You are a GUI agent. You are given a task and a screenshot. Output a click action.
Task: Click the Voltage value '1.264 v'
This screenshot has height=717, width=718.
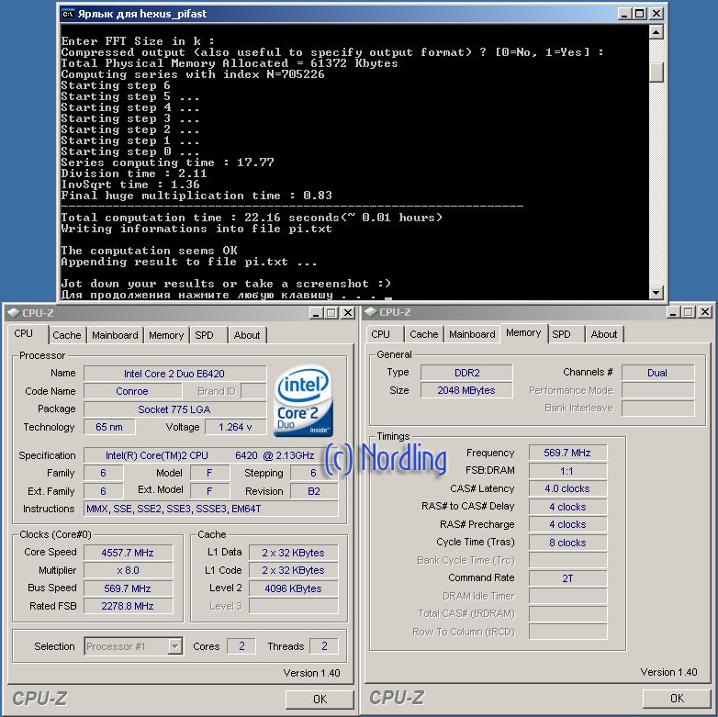[x=235, y=427]
